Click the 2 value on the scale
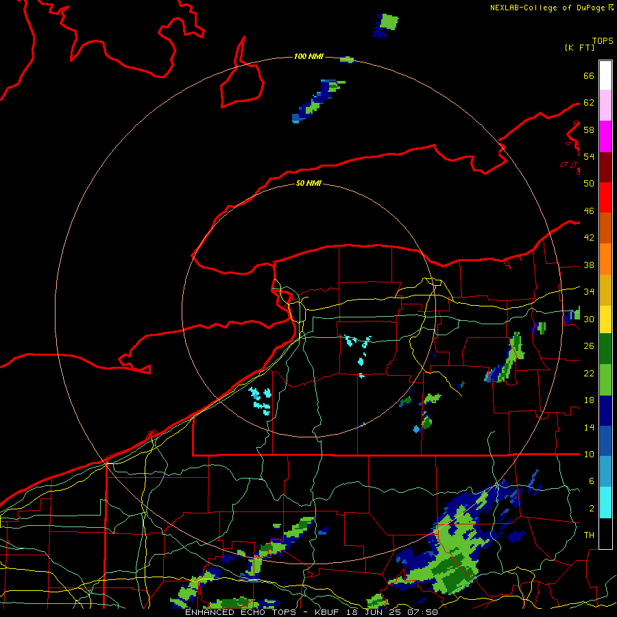The image size is (617, 617). (x=591, y=509)
